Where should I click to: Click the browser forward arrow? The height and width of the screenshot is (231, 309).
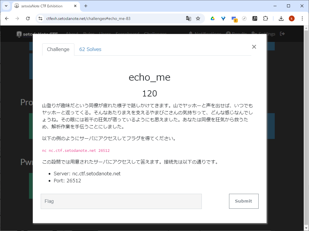(x=17, y=18)
